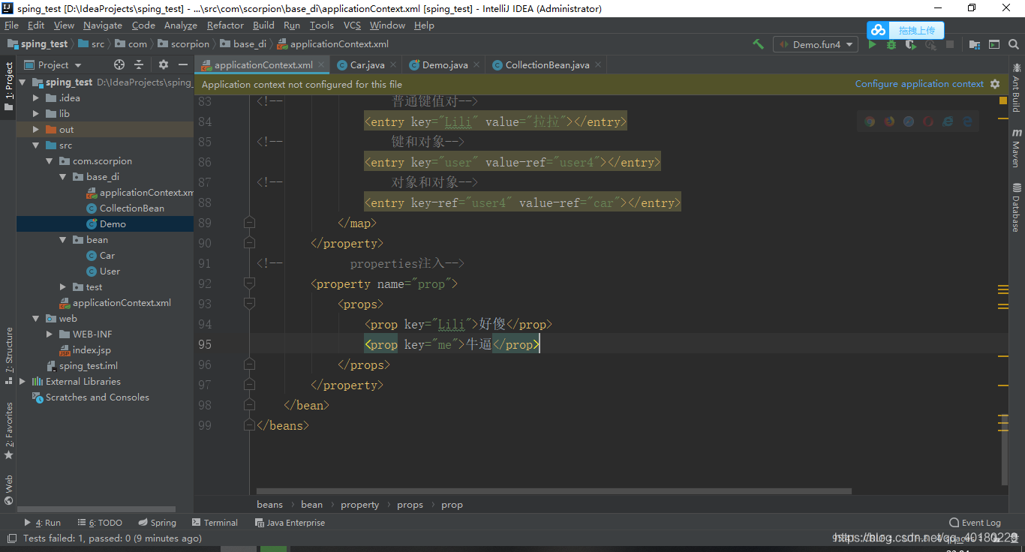This screenshot has width=1025, height=552.
Task: Close the Car.java editor tab
Action: click(x=393, y=64)
